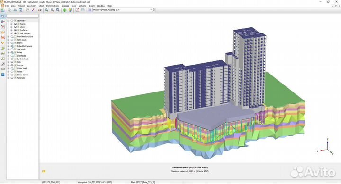Open the File menu

coord(7,6)
